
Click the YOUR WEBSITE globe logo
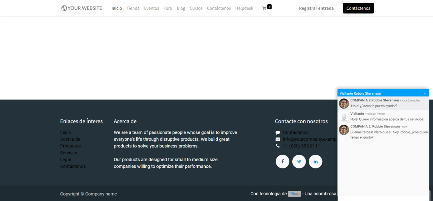pyautogui.click(x=82, y=8)
